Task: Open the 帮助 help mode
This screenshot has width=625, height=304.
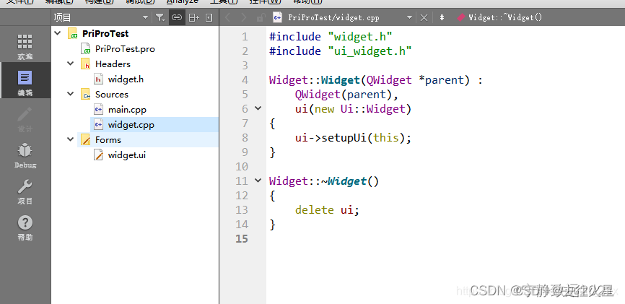Action: [x=25, y=227]
